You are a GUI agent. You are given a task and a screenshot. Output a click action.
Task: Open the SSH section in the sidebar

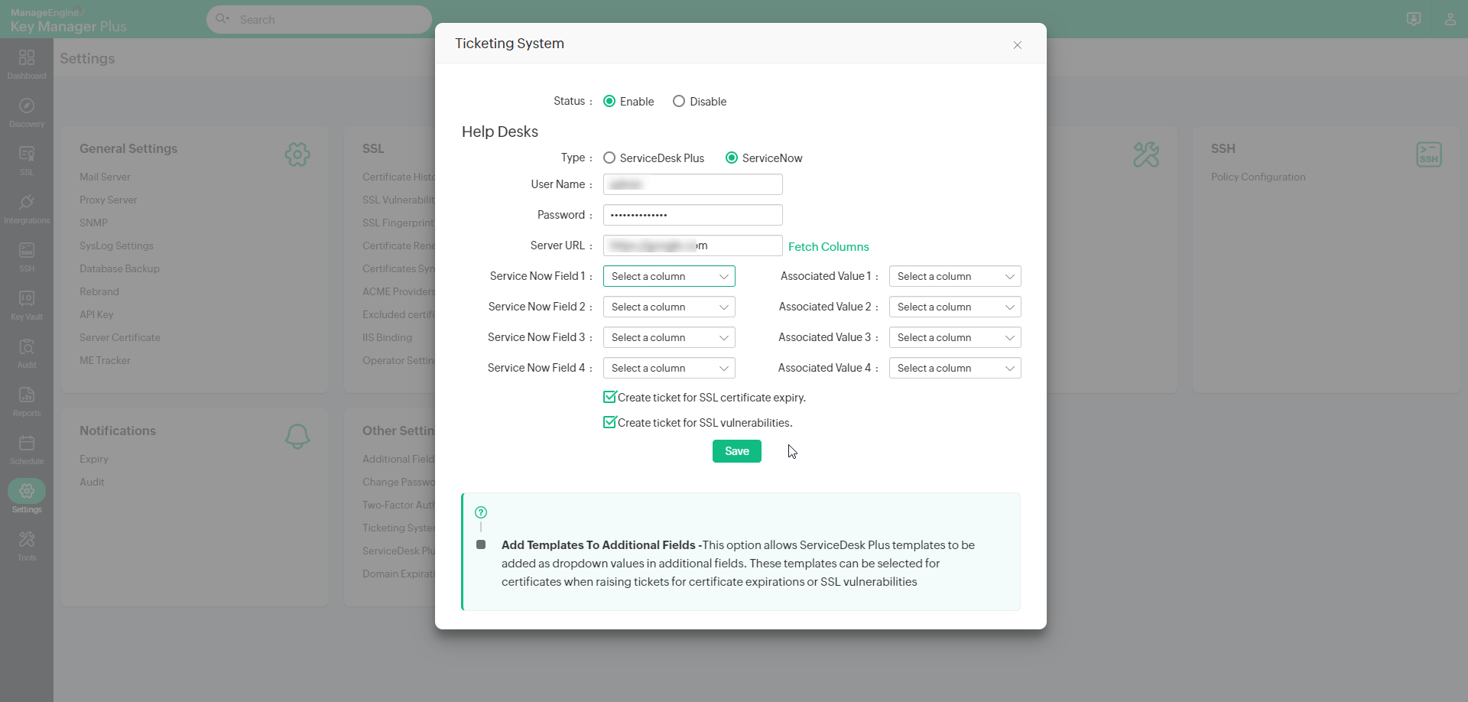point(27,250)
